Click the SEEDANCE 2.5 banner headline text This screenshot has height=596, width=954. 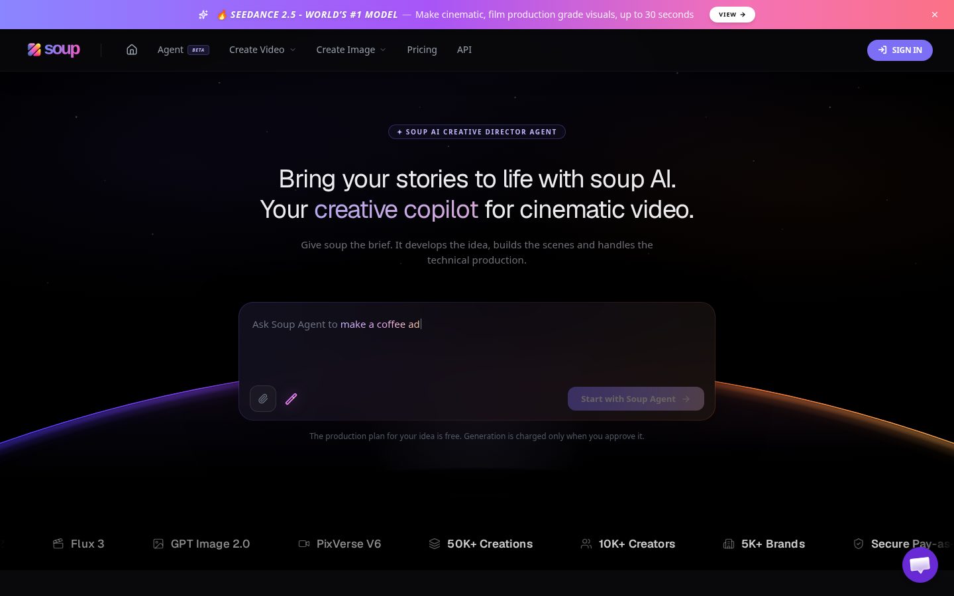coord(314,15)
